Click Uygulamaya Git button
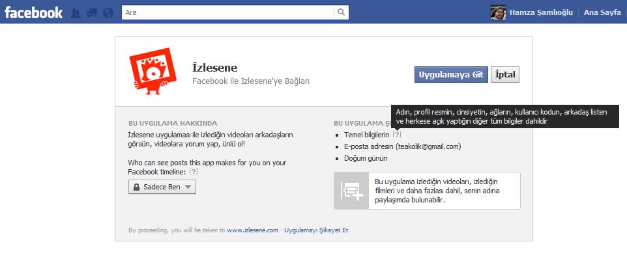This screenshot has width=627, height=259. click(451, 75)
